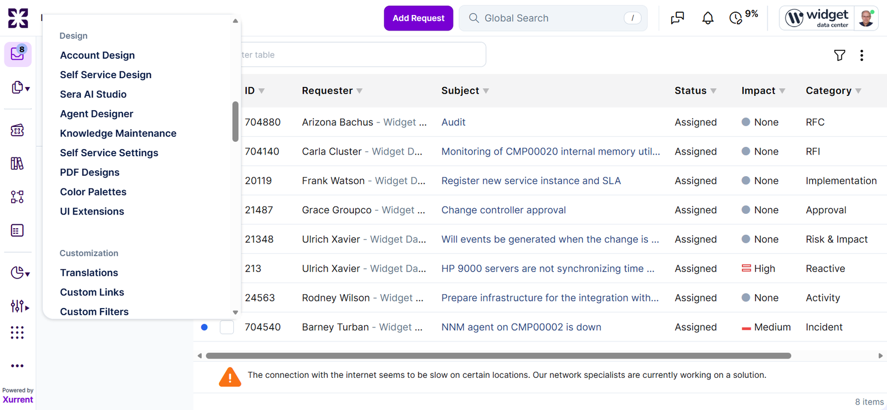Click the Xurrent powered-by link
The image size is (887, 410).
coord(18,399)
